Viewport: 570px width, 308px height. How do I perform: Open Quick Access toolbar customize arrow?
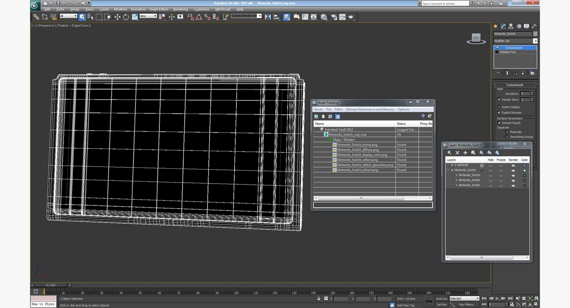point(89,3)
